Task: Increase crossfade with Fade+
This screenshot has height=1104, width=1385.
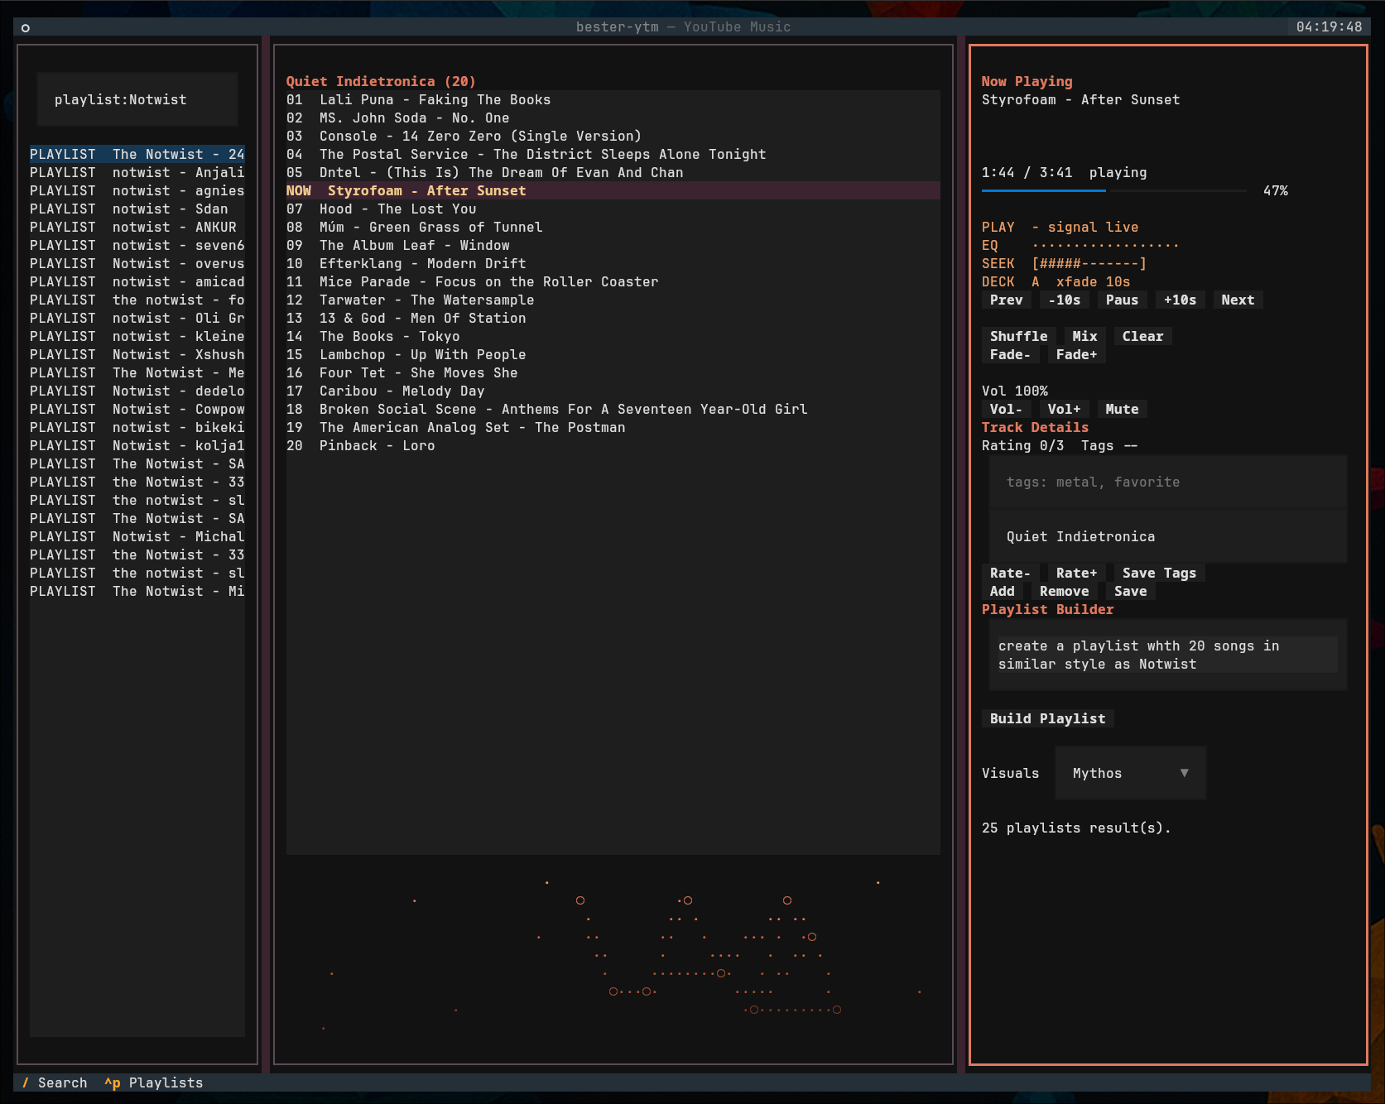Action: 1076,354
